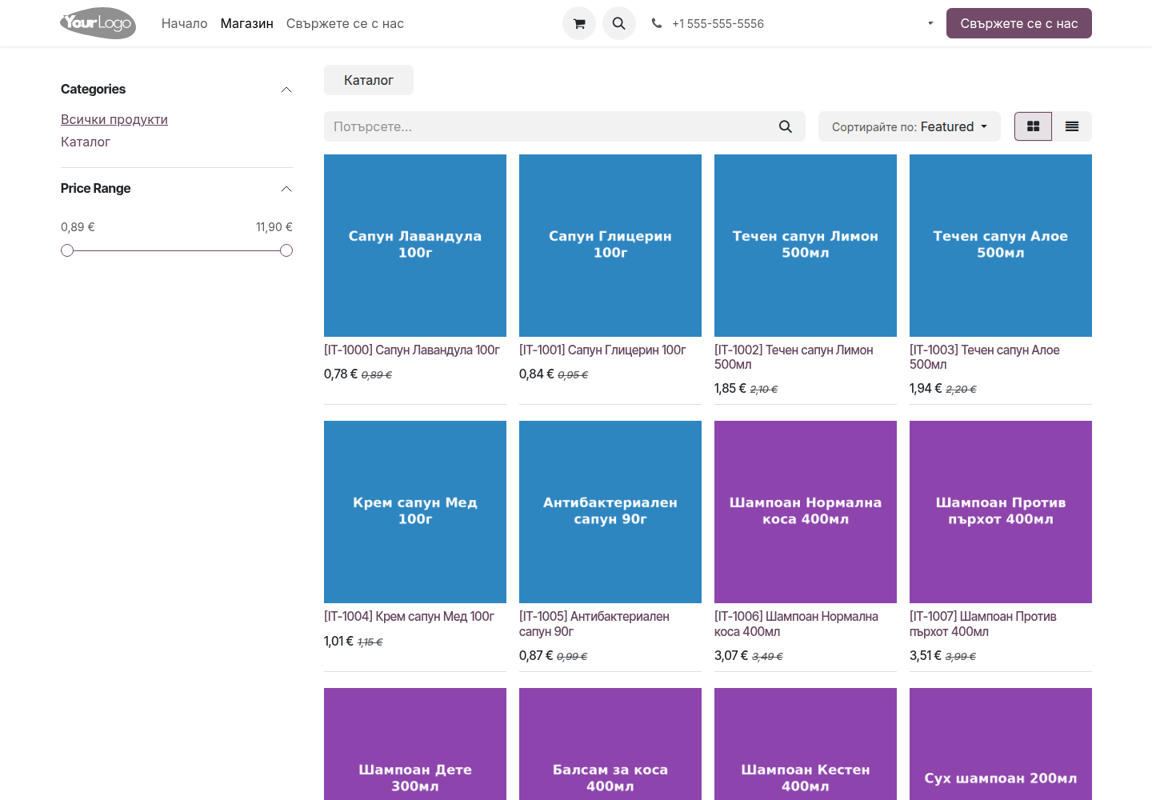This screenshot has height=800, width=1152.
Task: Open Шампоан Дете 300мл product image
Action: coord(415,744)
